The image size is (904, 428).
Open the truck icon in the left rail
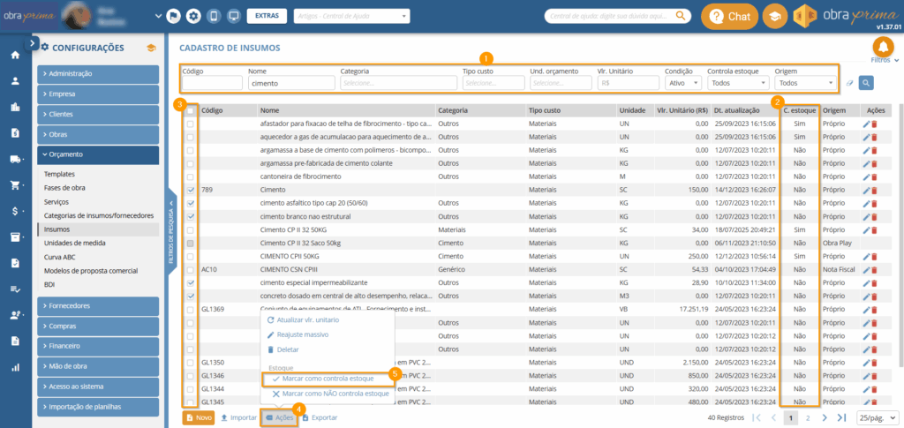click(x=15, y=159)
